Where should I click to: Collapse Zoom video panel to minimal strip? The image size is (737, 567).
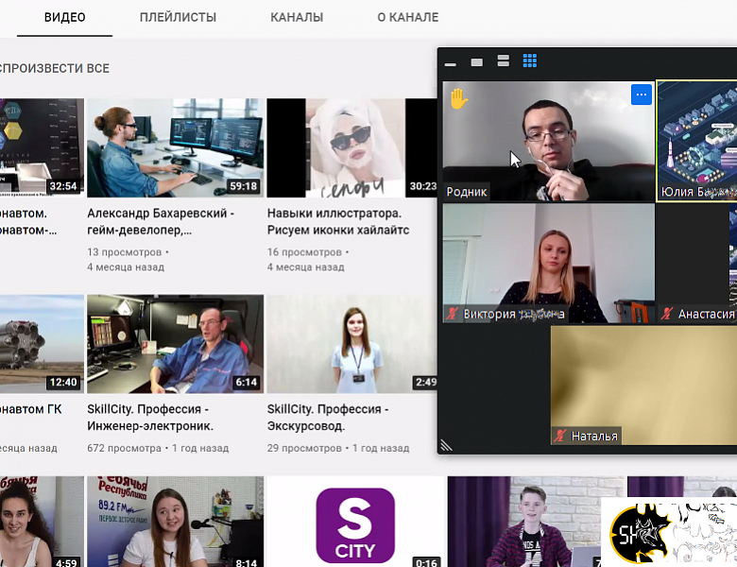point(451,63)
